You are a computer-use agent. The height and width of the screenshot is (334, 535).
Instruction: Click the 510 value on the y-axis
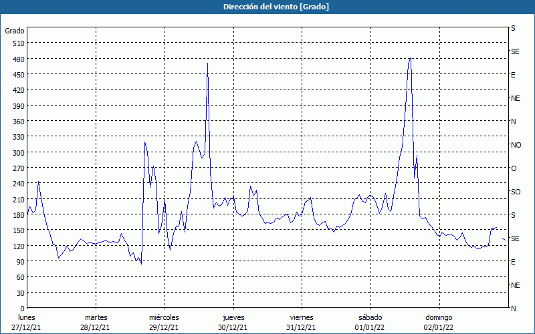coord(19,43)
